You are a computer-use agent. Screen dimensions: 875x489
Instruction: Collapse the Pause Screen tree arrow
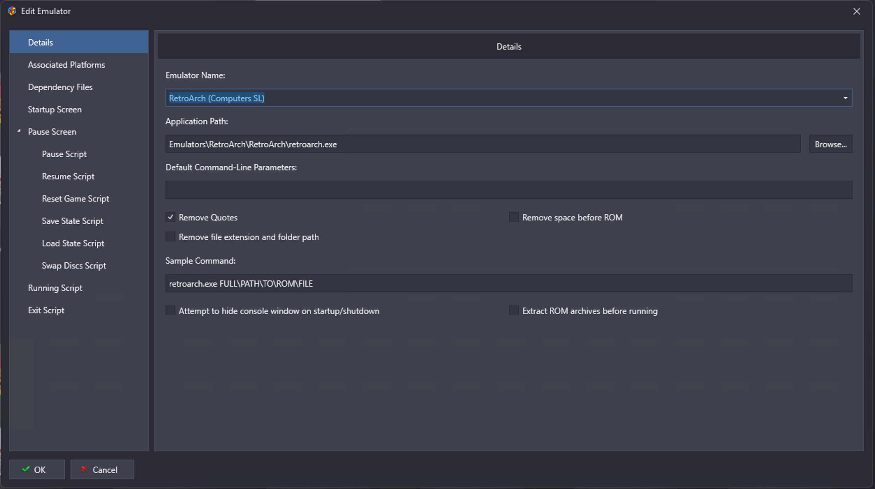[19, 131]
